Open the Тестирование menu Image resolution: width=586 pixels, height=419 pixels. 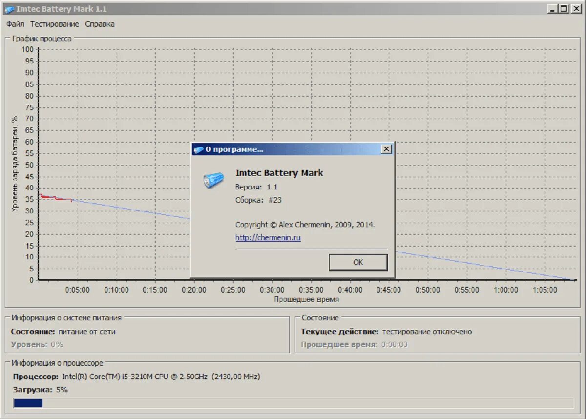[x=54, y=24]
